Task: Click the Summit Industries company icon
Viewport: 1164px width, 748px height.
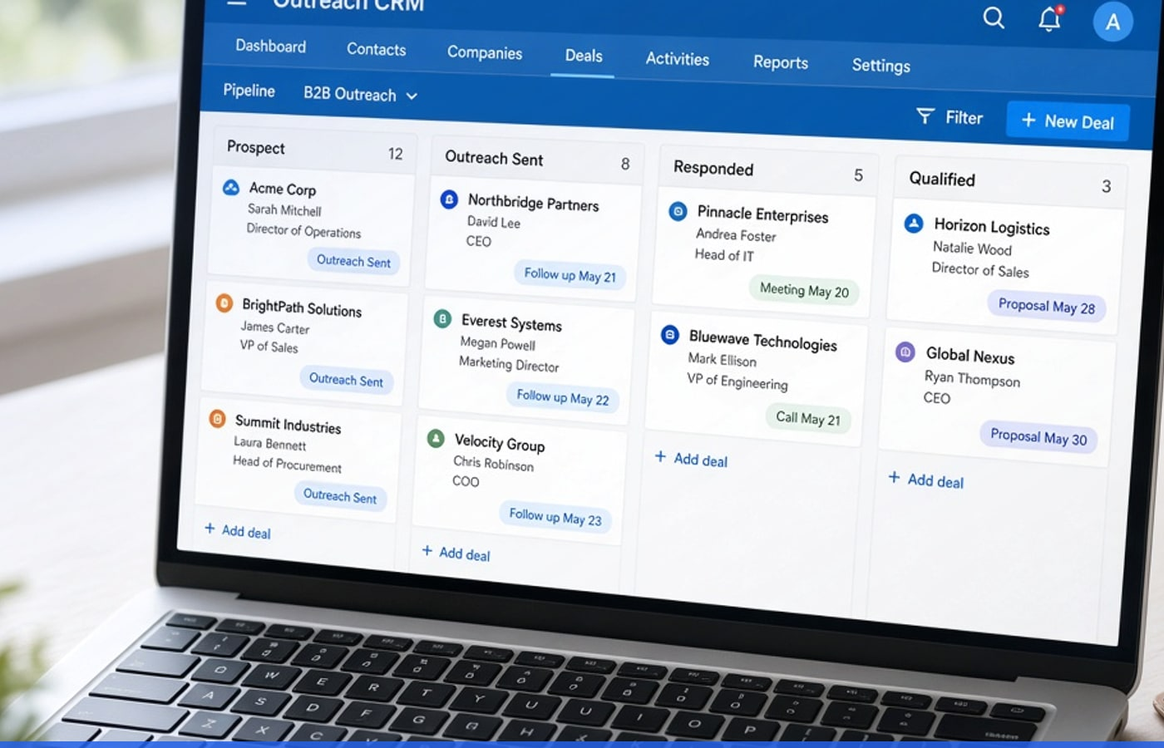Action: coord(217,419)
